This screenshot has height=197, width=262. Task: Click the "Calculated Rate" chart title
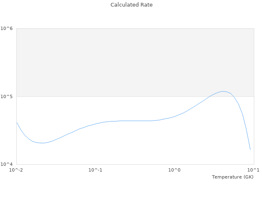tap(131, 5)
